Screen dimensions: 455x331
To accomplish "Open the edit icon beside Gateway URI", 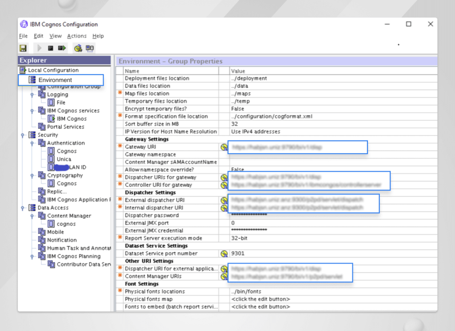I will pyautogui.click(x=223, y=147).
